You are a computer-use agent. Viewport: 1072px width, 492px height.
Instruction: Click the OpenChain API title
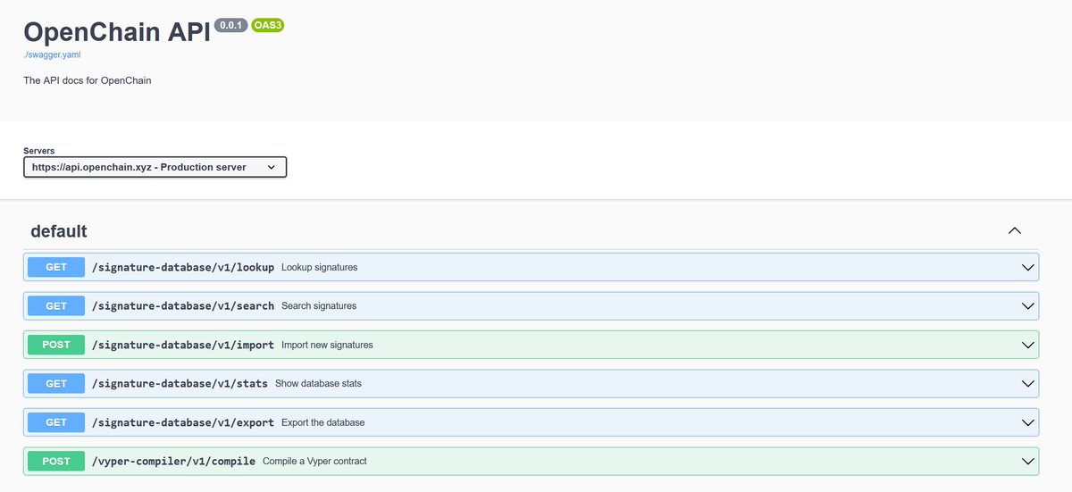[117, 31]
